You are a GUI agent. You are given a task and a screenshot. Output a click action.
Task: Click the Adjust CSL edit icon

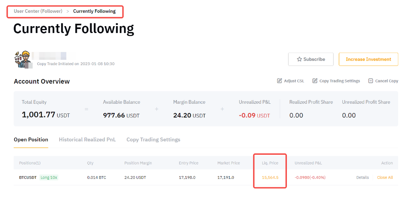coord(280,81)
